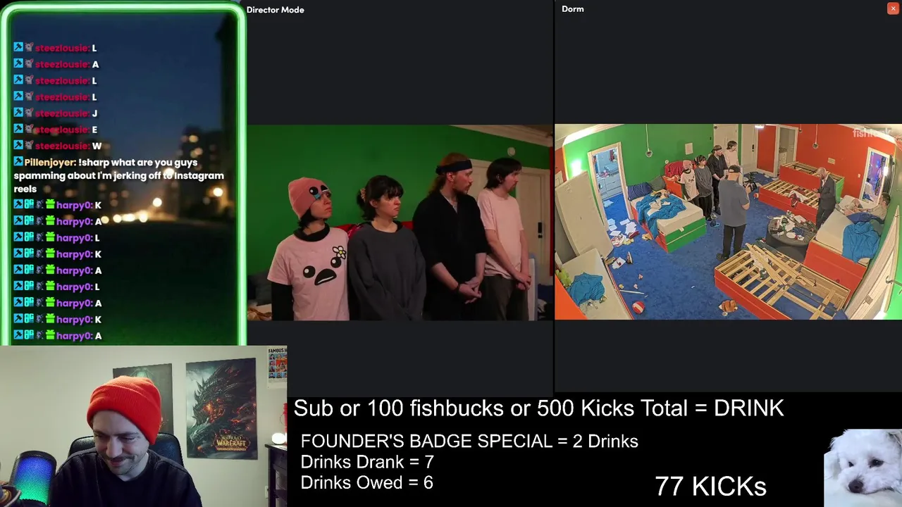Click the mouse badge in steezlousie A row

pos(30,63)
